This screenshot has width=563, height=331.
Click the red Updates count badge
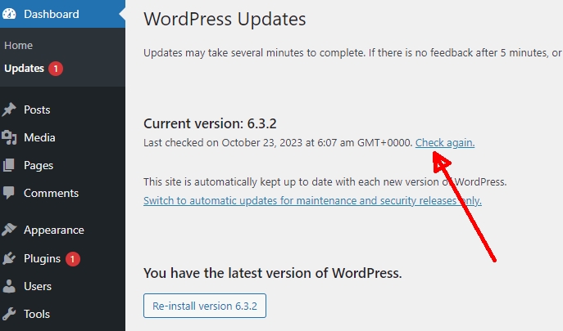[56, 69]
